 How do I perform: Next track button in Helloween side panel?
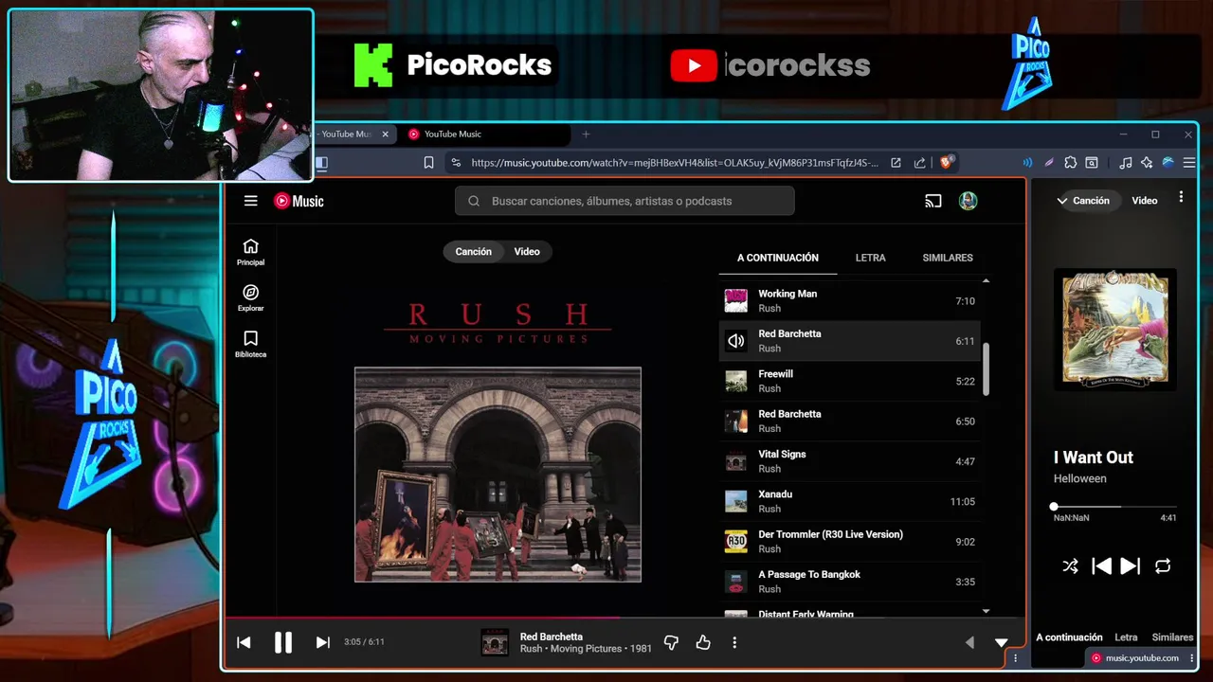1130,565
